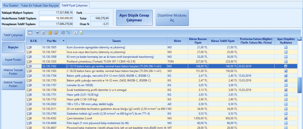Click the gray screen icon in toolbar

(37, 33)
